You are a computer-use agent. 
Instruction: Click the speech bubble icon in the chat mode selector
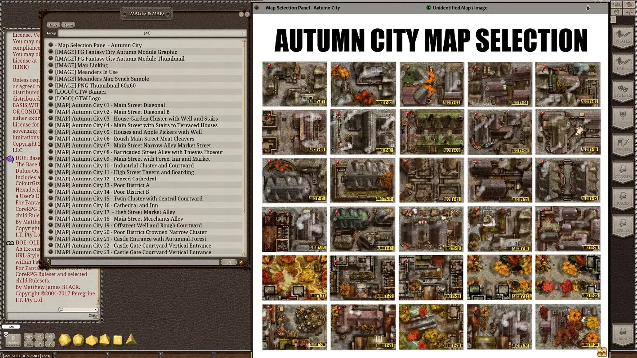tap(61, 309)
